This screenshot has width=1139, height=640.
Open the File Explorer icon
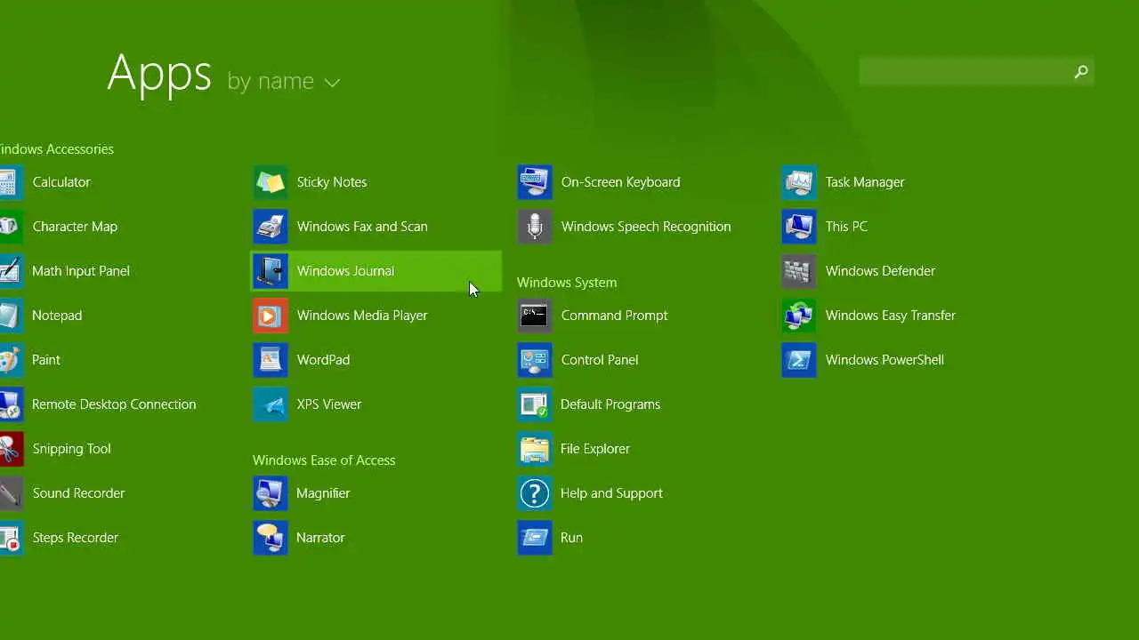pyautogui.click(x=535, y=449)
